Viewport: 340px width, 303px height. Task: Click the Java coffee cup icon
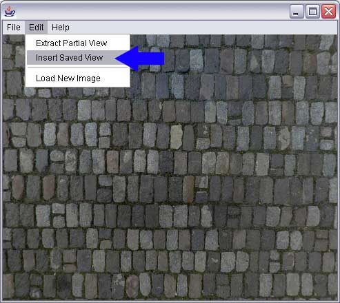point(10,12)
